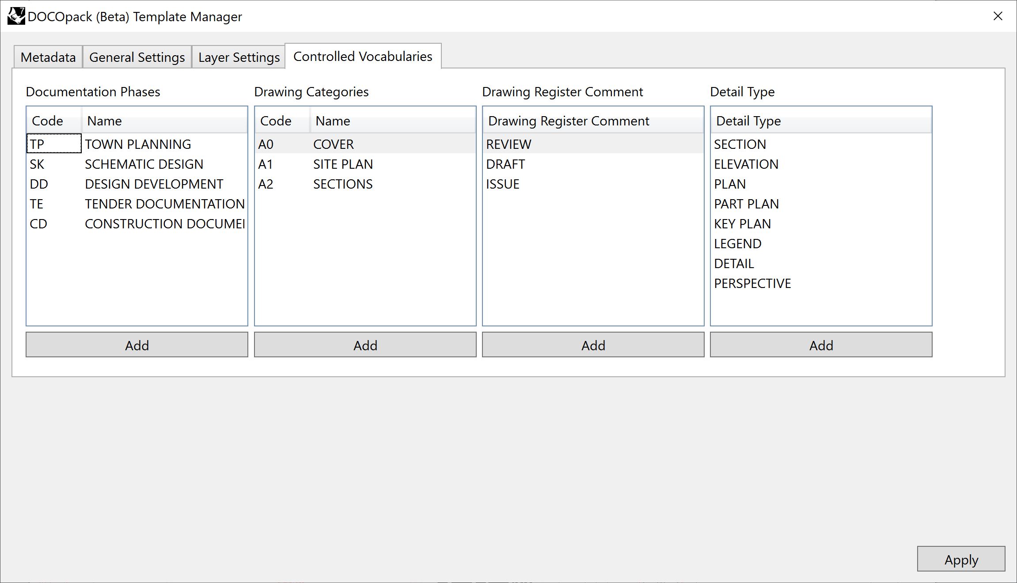Select the A2 category code
1017x583 pixels.
282,184
